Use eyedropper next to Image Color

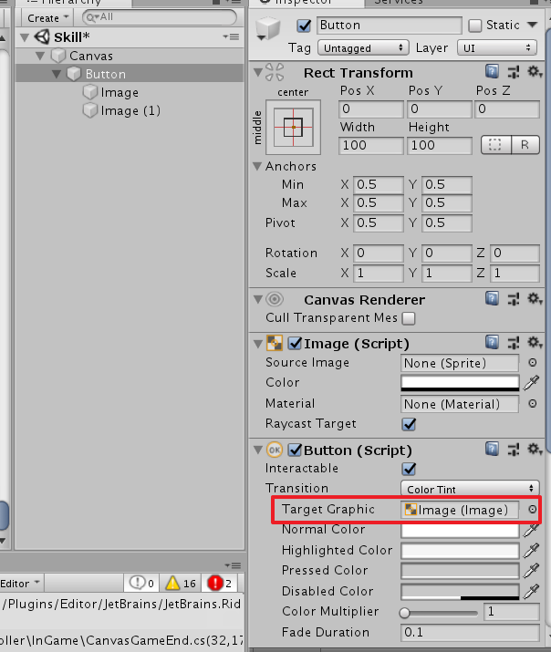pos(532,383)
